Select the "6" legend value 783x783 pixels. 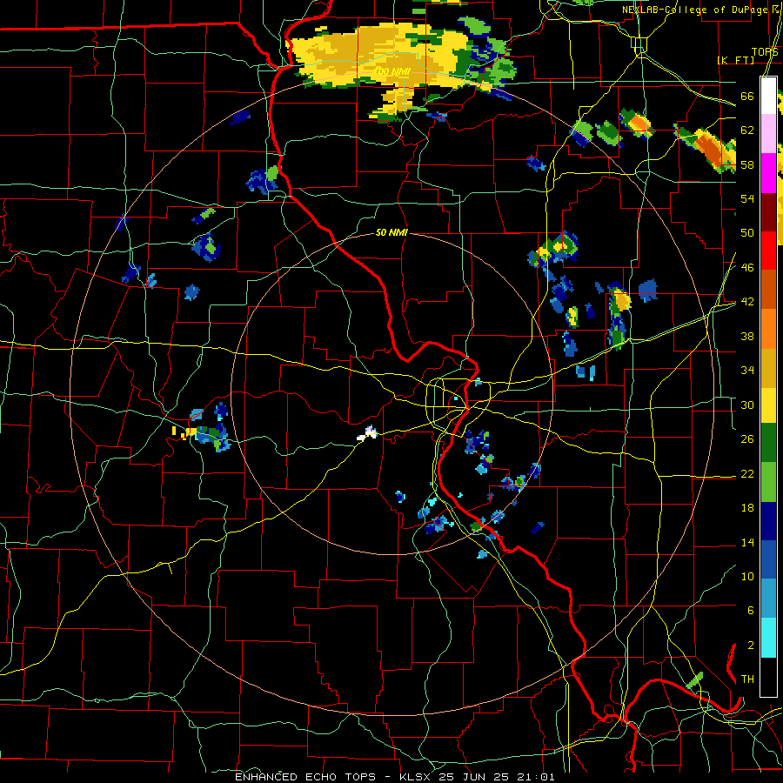click(750, 611)
